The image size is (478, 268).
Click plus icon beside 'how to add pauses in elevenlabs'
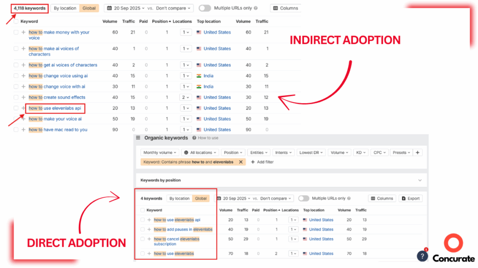[x=149, y=229]
